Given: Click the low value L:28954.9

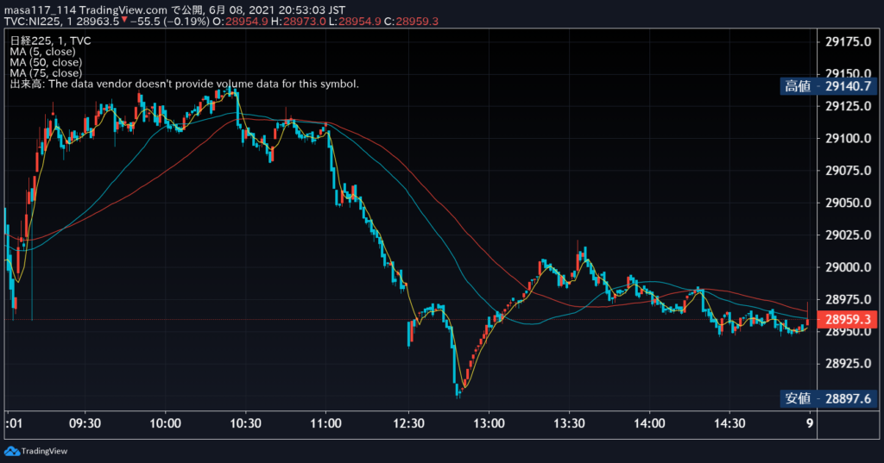Looking at the screenshot, I should (355, 22).
